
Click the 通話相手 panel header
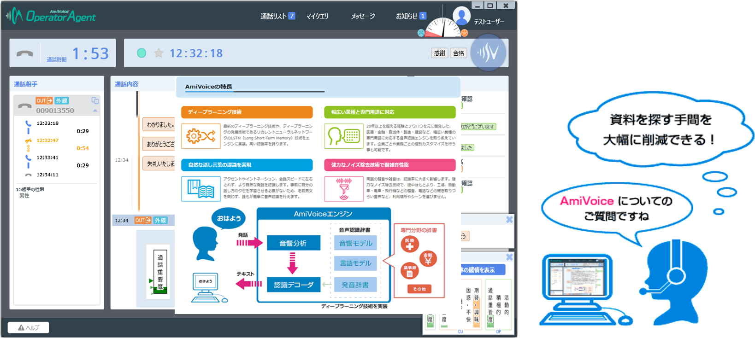(x=26, y=84)
